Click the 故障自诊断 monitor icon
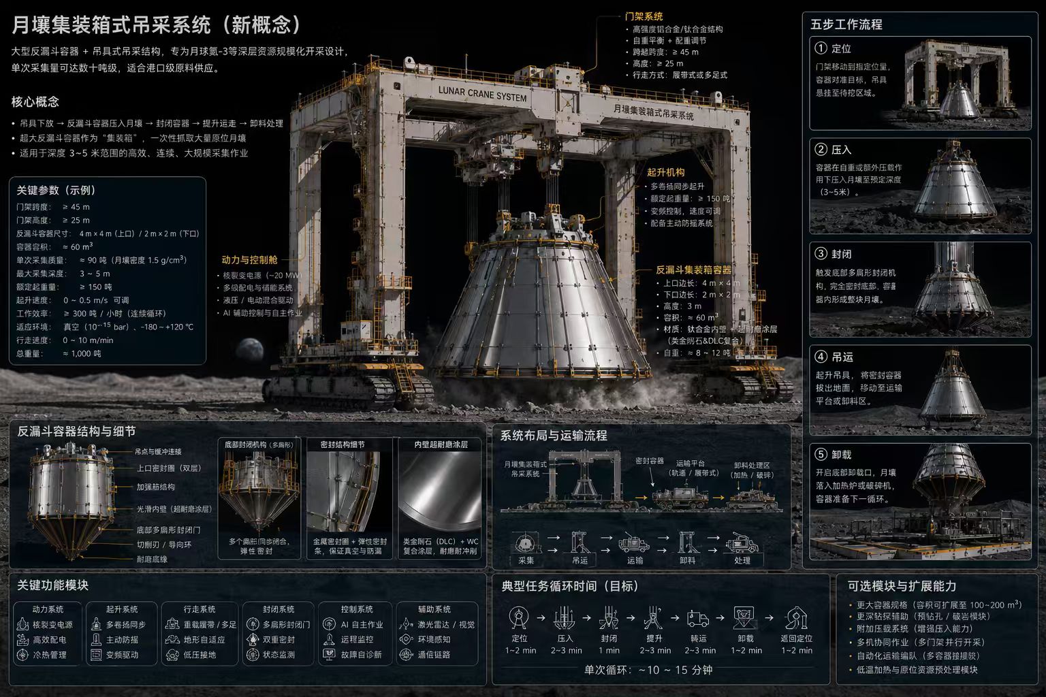The image size is (1046, 697). point(330,655)
